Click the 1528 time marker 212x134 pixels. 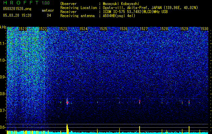[164, 29]
